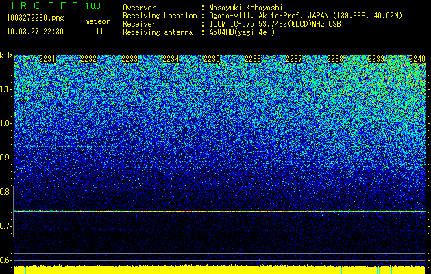Click the 0.8 kHz axis label
The height and width of the screenshot is (274, 431).
click(5, 192)
